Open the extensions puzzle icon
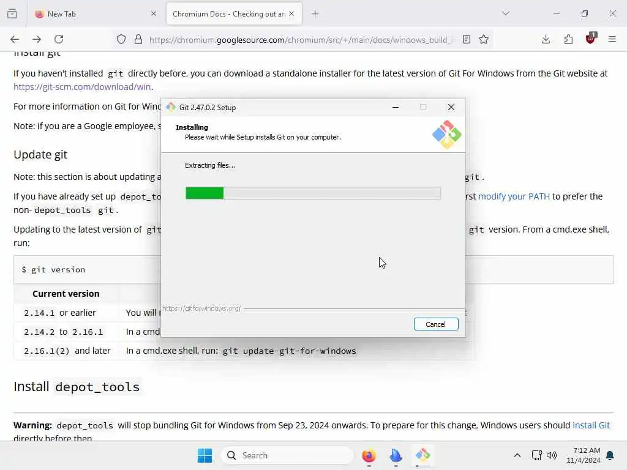This screenshot has width=627, height=470. coord(568,39)
